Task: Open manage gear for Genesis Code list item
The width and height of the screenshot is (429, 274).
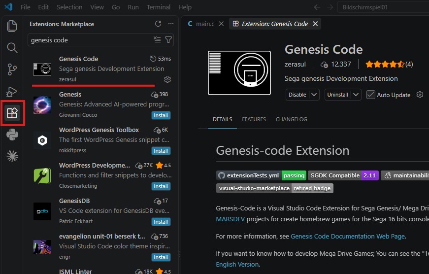Action: coord(167,79)
